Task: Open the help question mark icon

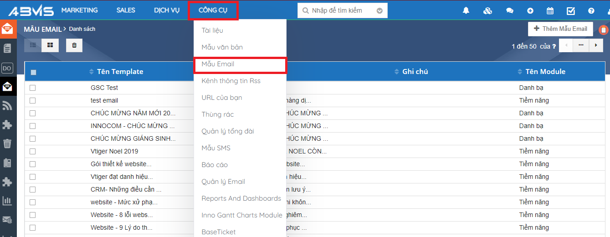Action: pos(591,11)
